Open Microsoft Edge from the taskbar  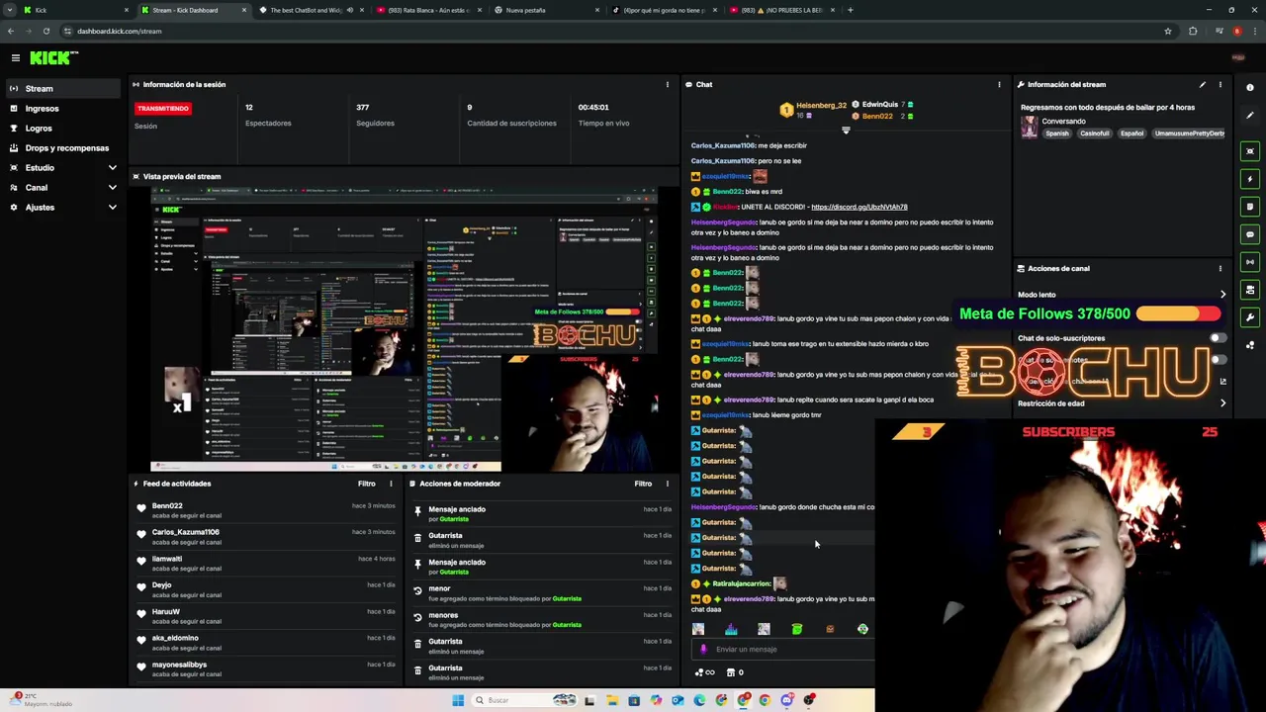699,700
